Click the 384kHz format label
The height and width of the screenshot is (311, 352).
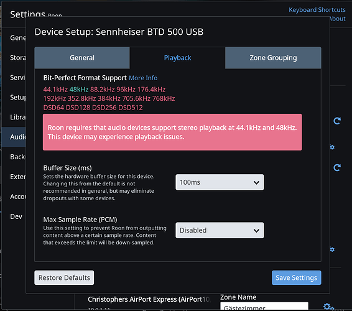[109, 98]
